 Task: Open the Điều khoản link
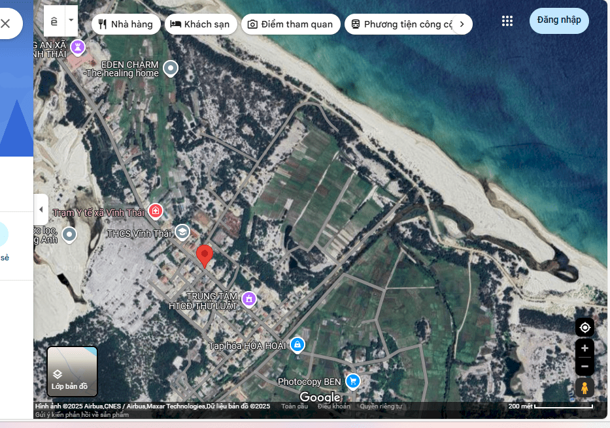pyautogui.click(x=333, y=406)
